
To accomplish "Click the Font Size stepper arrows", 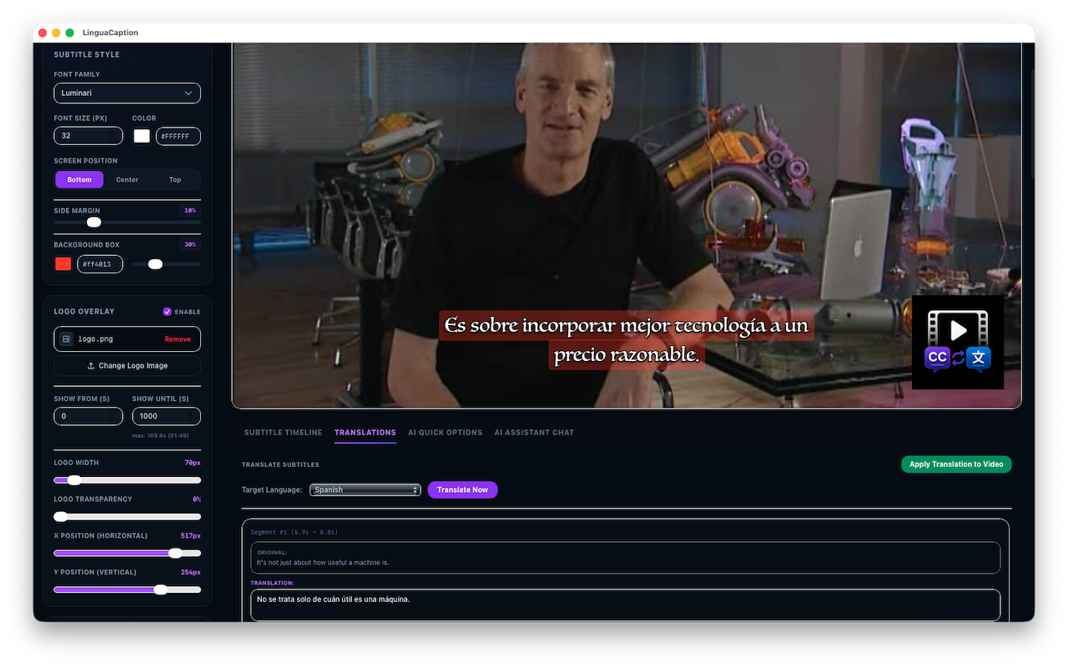I will coord(113,136).
